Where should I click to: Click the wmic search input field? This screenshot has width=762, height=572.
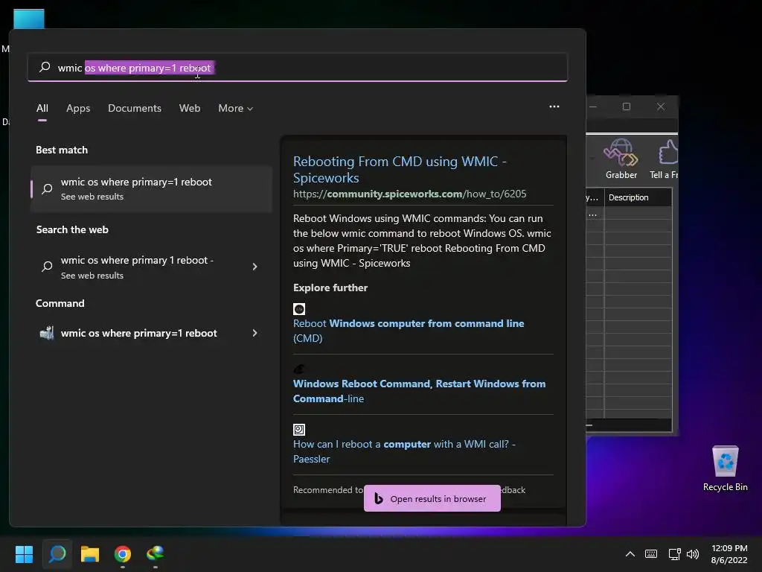pyautogui.click(x=298, y=68)
